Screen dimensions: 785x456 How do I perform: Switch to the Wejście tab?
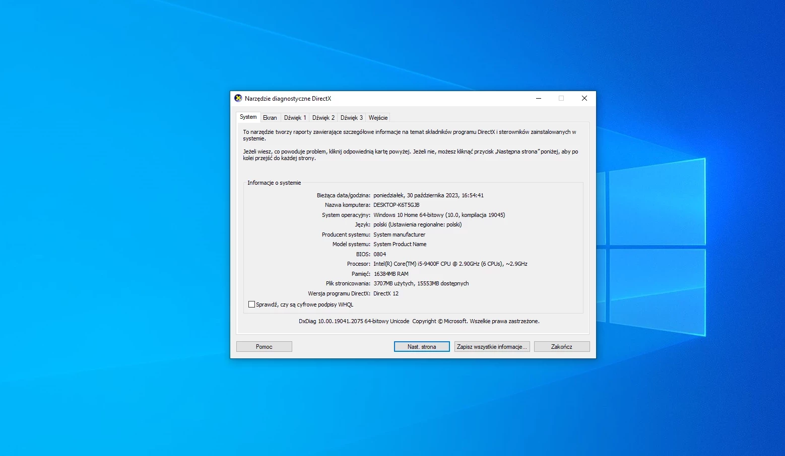(378, 118)
